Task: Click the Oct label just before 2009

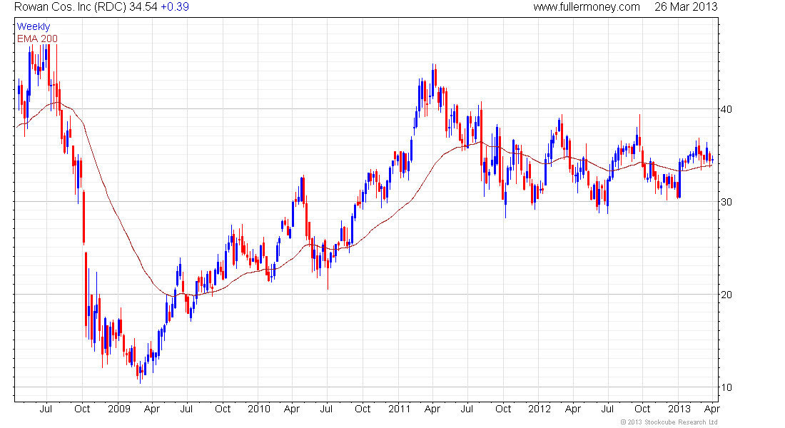Action: click(x=82, y=409)
